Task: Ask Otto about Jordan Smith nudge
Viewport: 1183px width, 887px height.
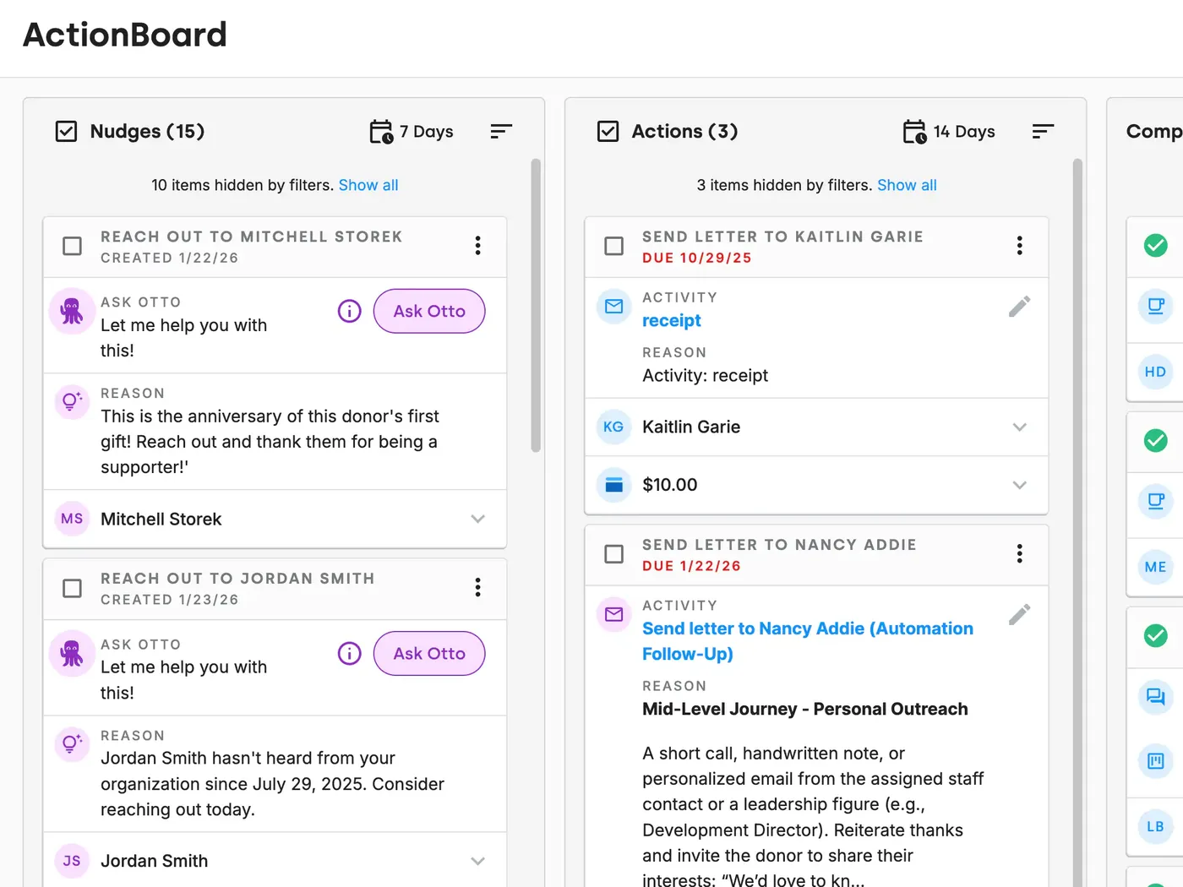Action: click(429, 653)
